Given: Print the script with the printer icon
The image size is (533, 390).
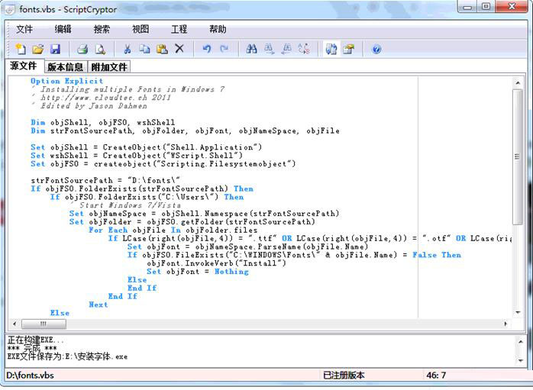Looking at the screenshot, I should pyautogui.click(x=82, y=50).
